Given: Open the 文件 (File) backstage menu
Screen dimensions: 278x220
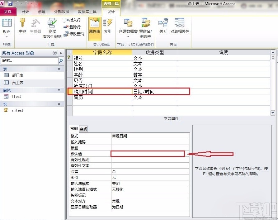Looking at the screenshot, I should coord(8,12).
